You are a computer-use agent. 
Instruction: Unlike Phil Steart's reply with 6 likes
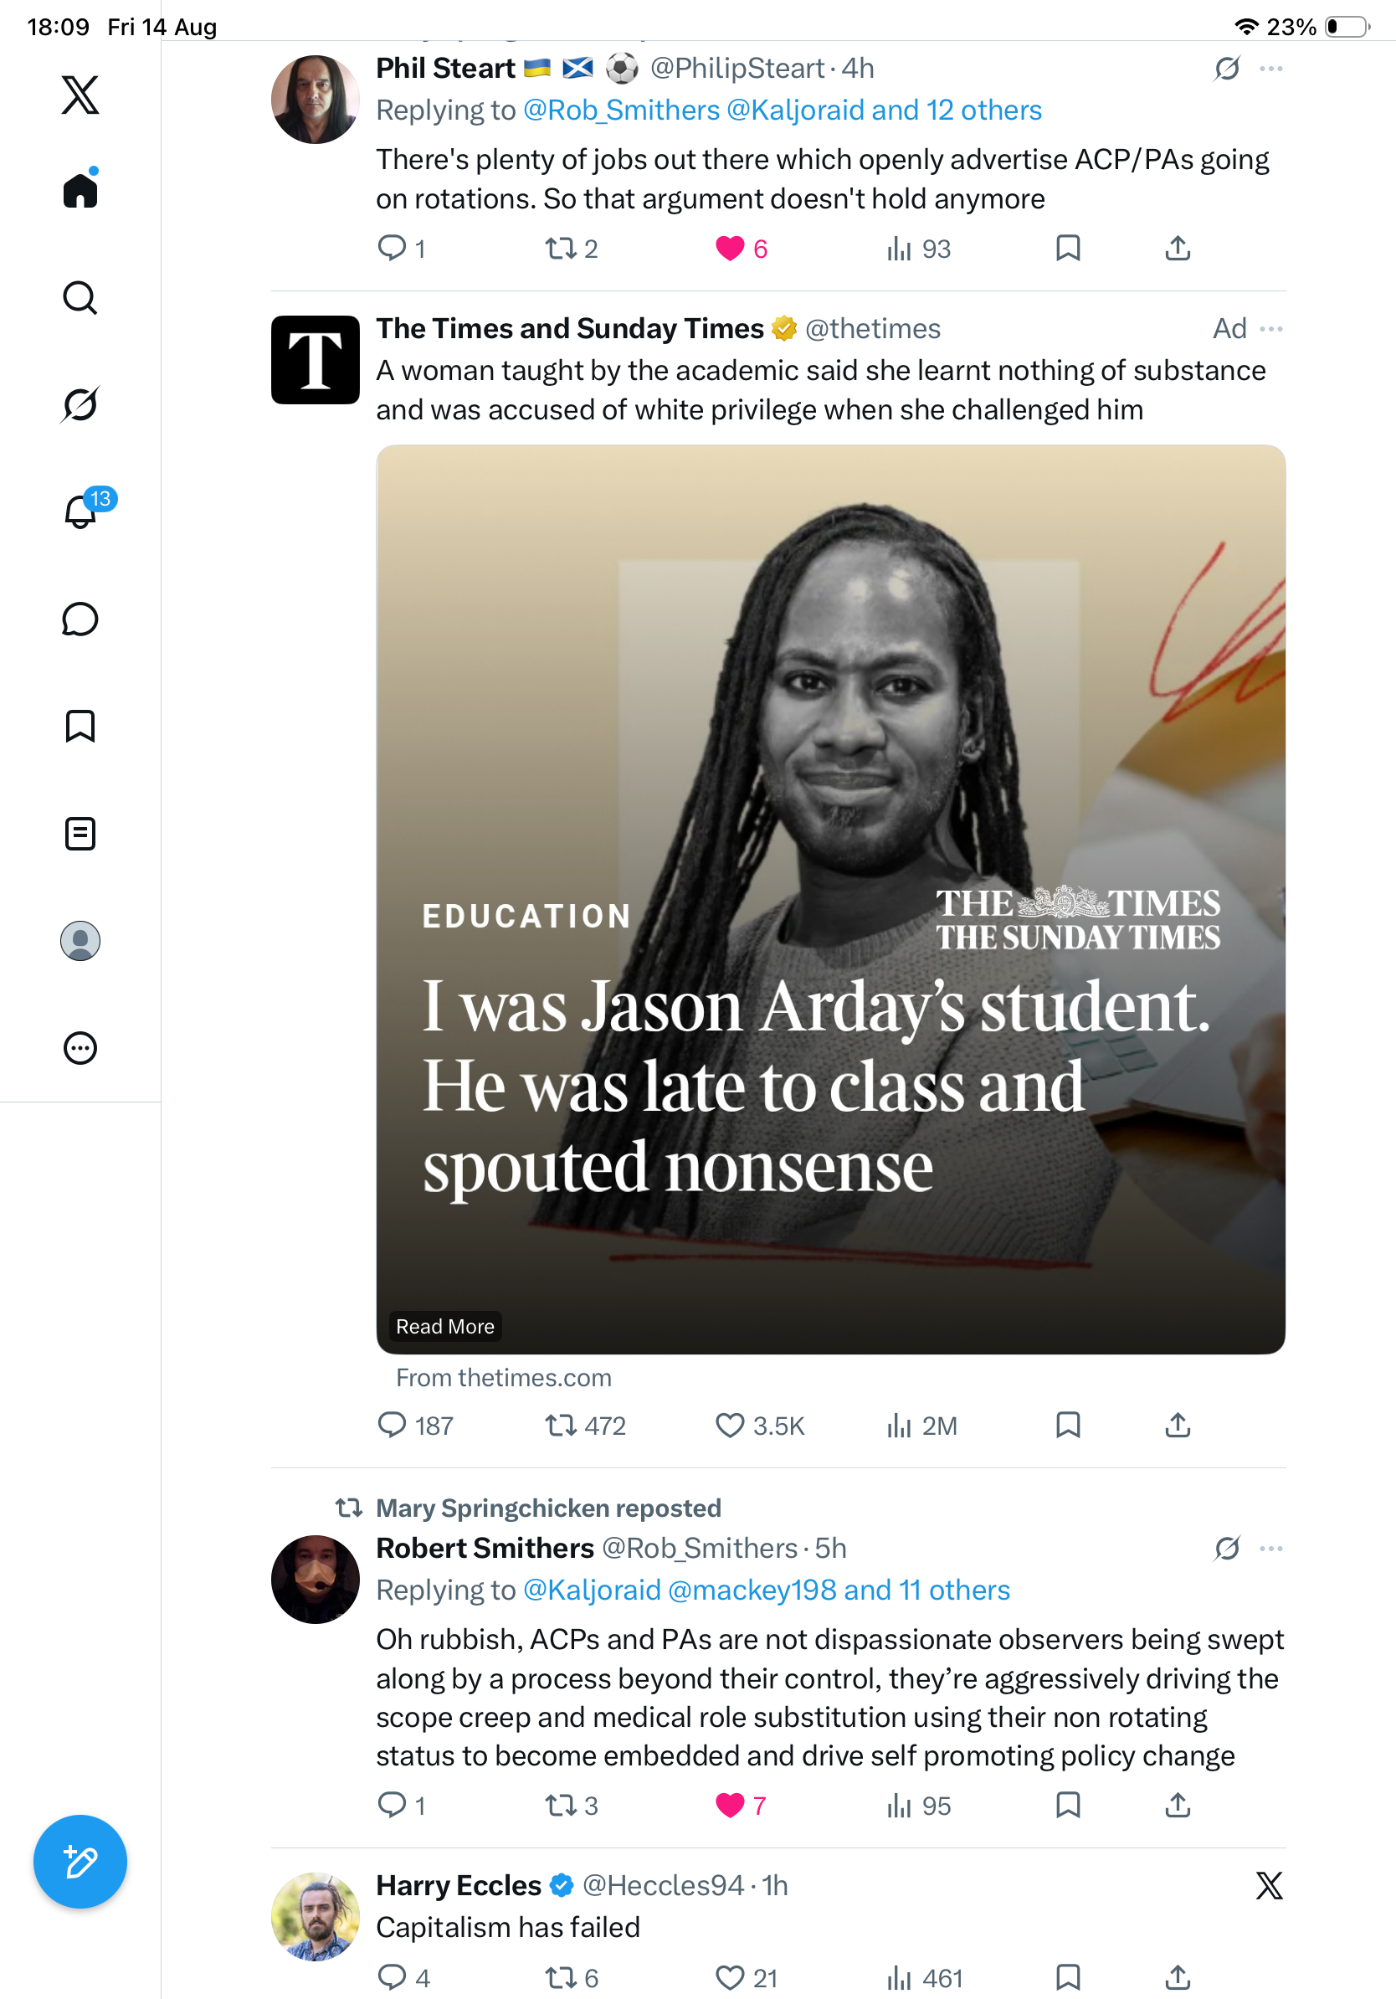[x=729, y=249]
